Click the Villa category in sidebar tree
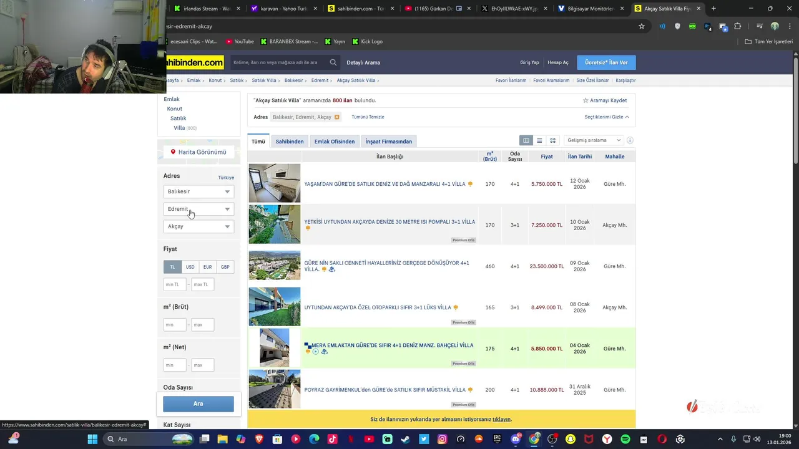This screenshot has width=799, height=449. point(179,128)
